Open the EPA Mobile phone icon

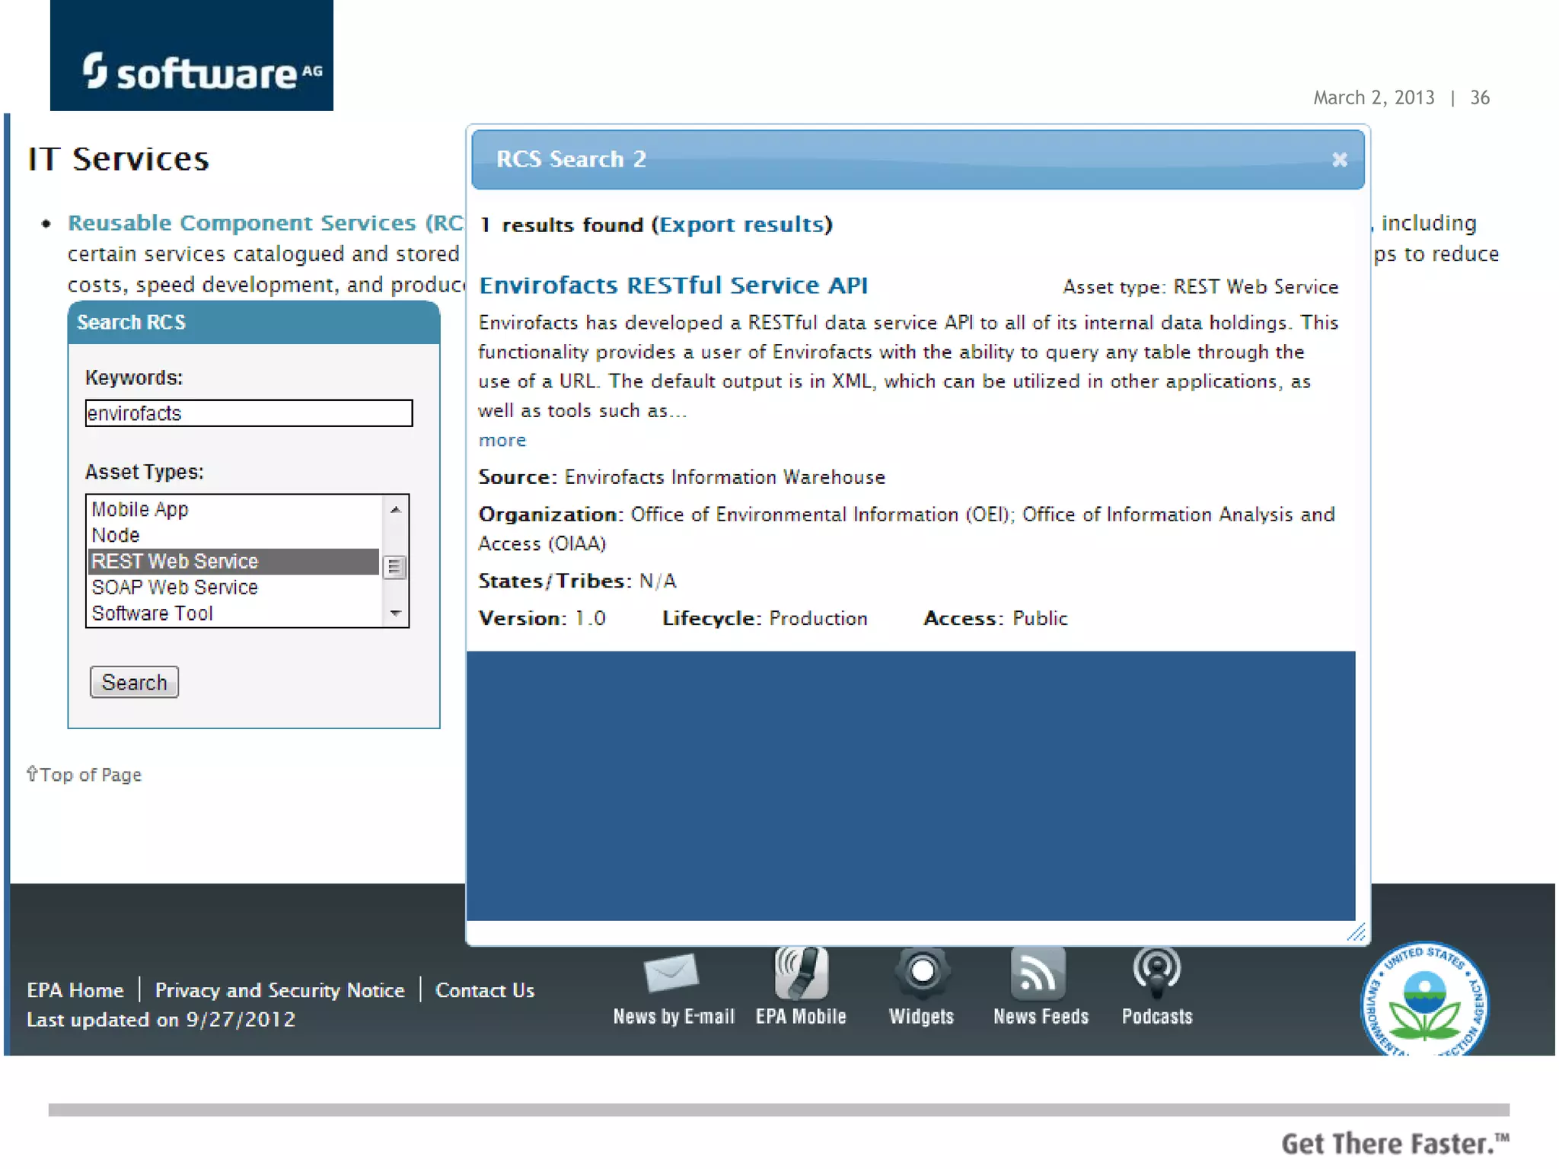click(x=801, y=973)
